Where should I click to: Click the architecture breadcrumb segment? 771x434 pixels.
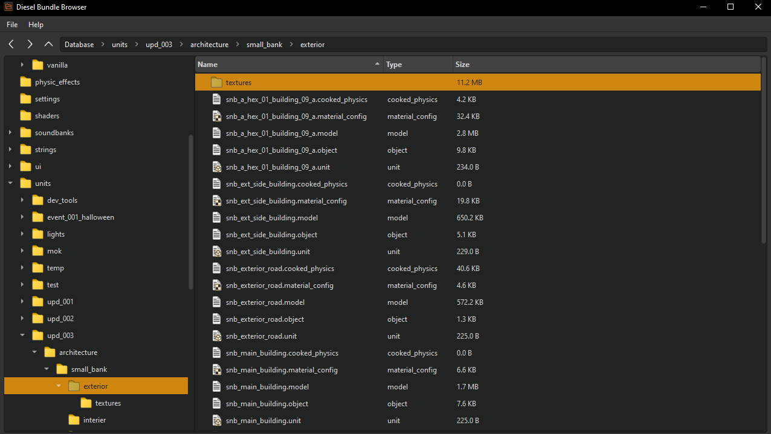click(x=209, y=45)
